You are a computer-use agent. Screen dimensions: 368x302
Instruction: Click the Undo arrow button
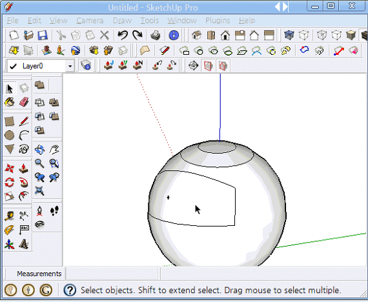coord(123,35)
